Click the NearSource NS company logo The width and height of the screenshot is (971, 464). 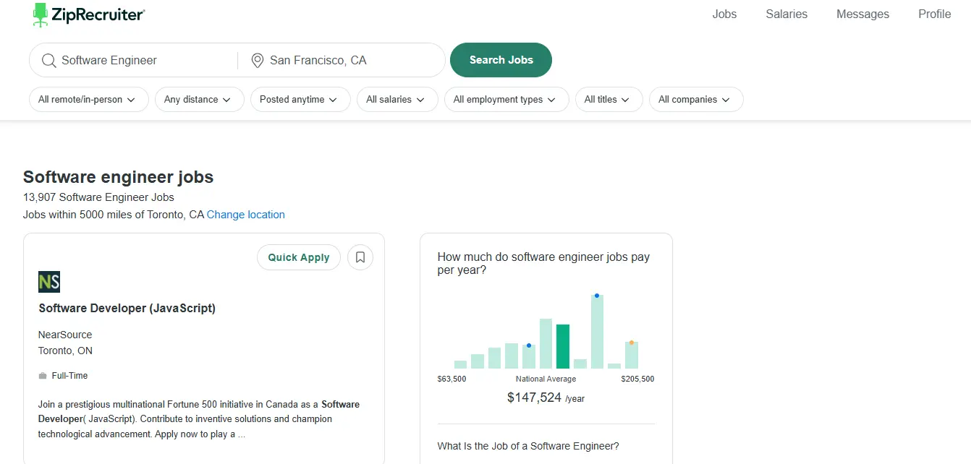click(x=49, y=282)
